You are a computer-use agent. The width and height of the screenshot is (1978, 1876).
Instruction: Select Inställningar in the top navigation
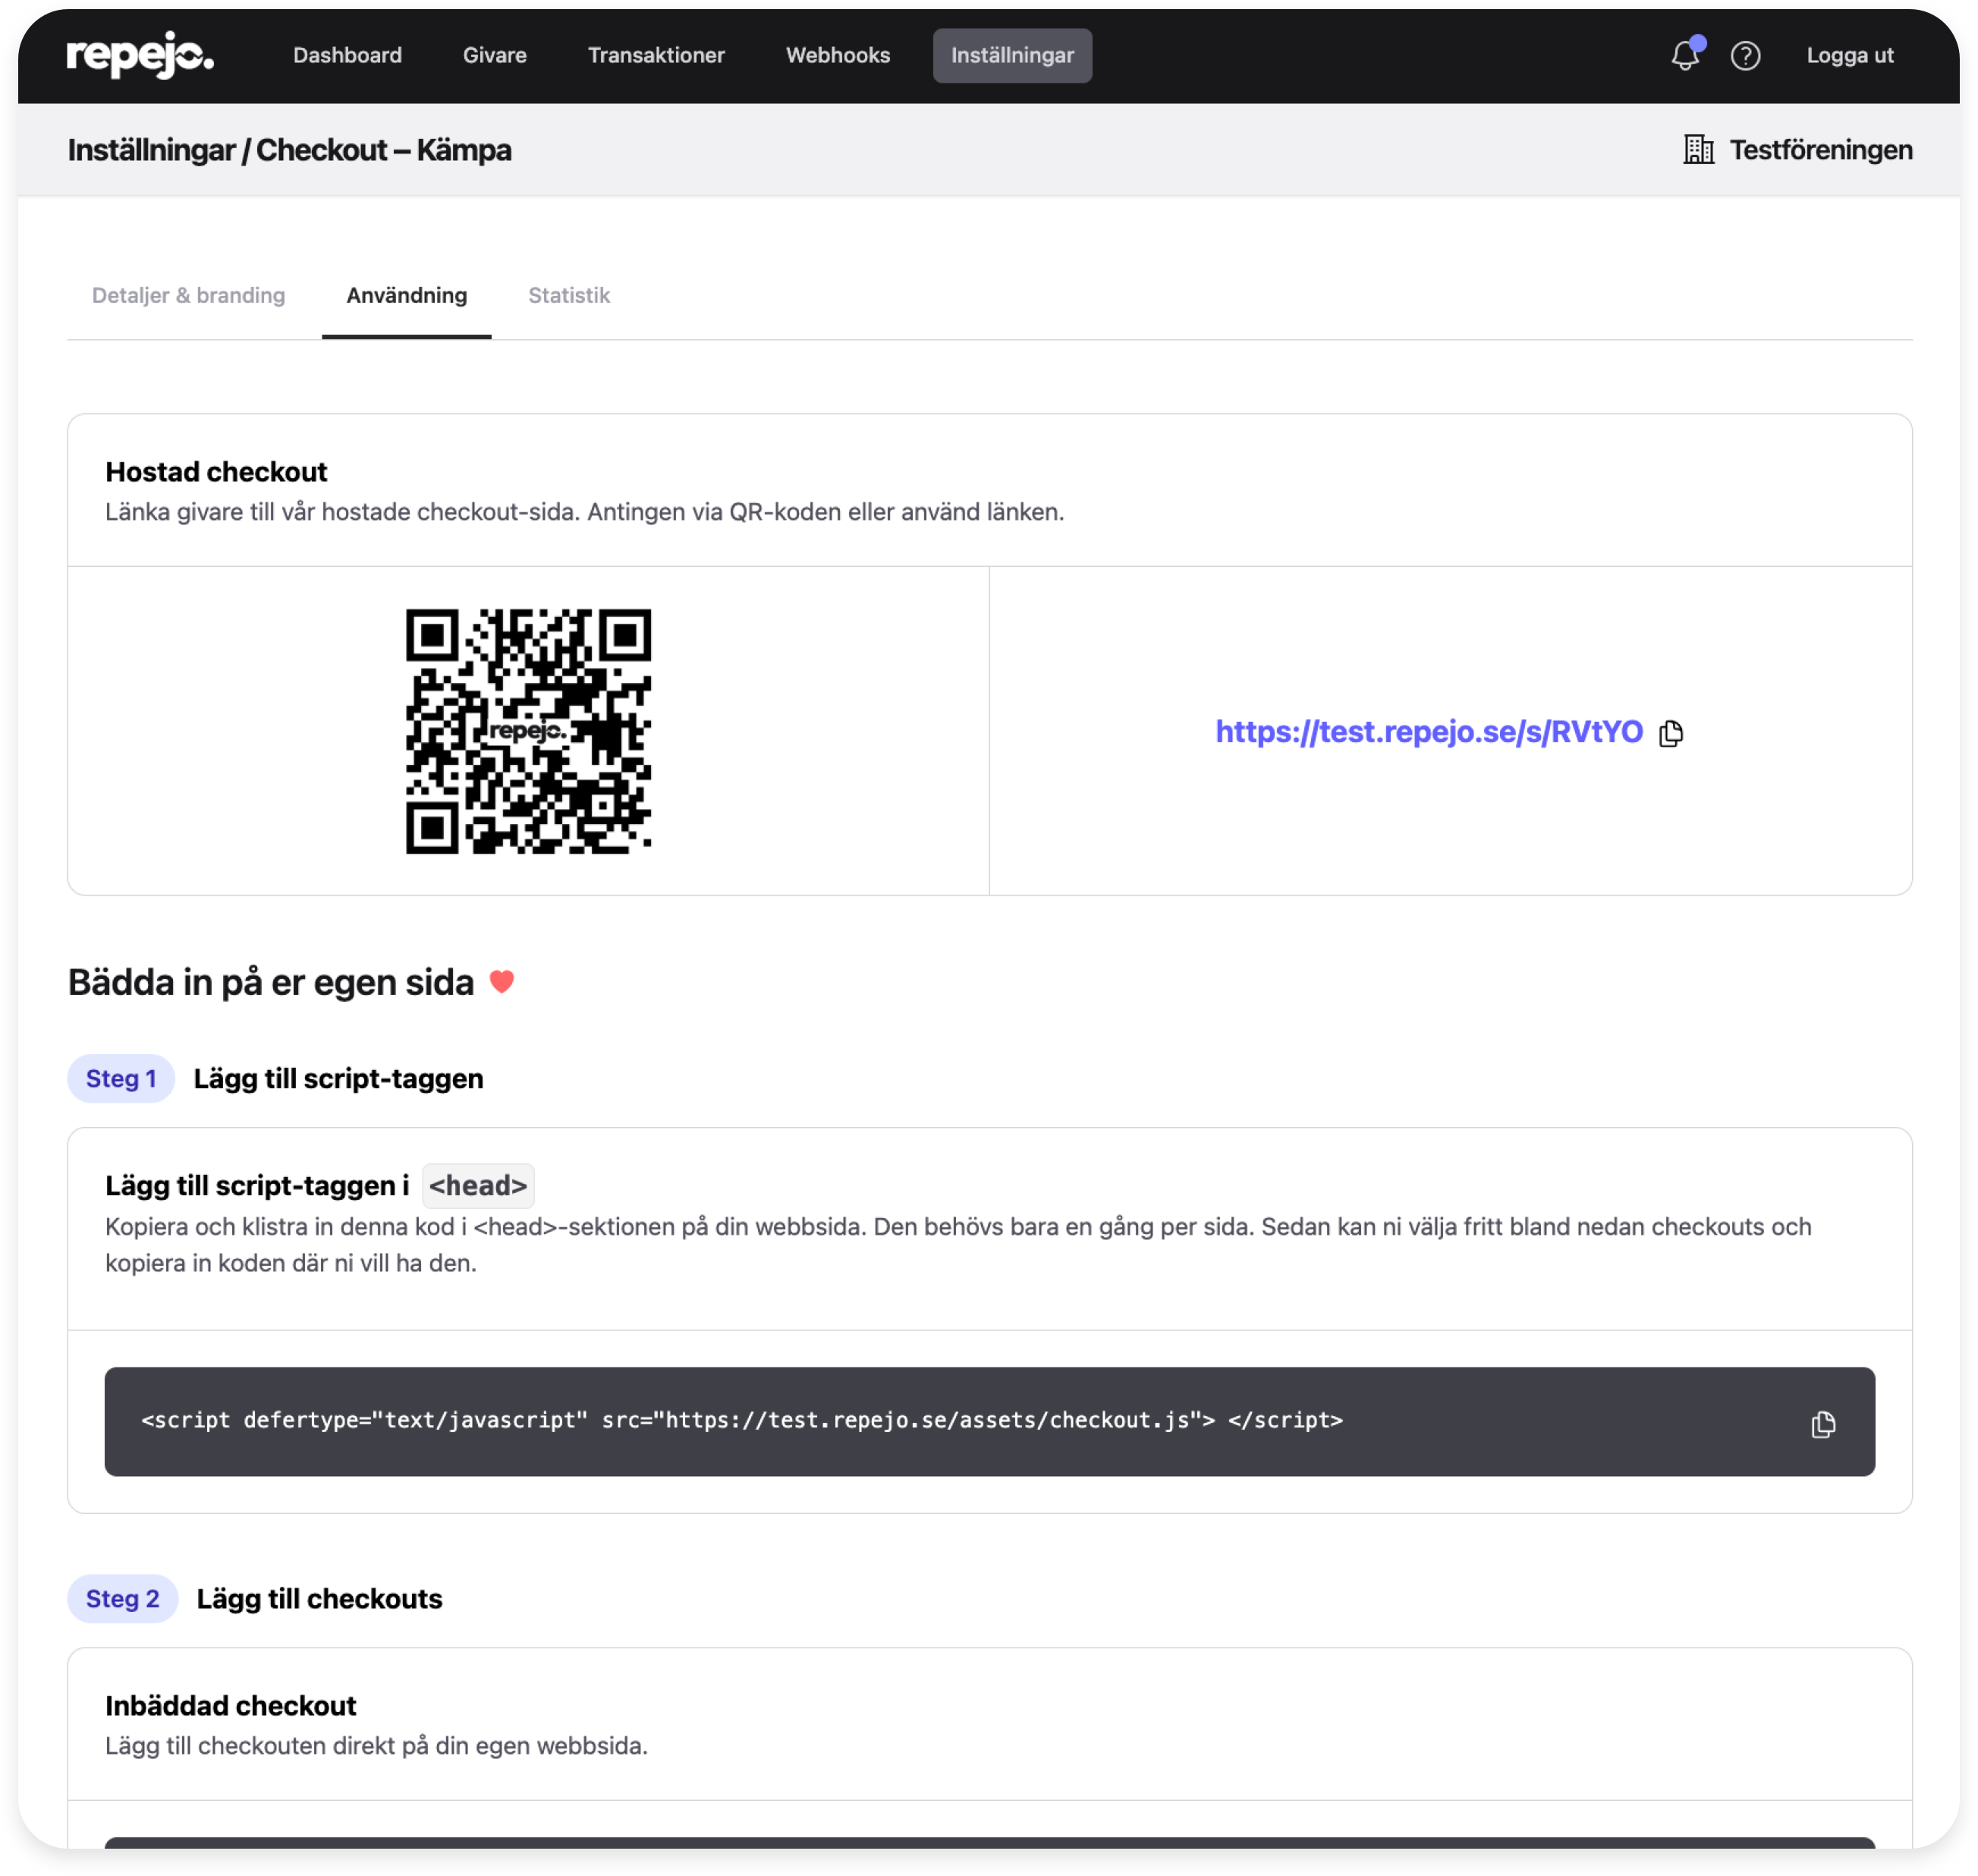click(1012, 56)
